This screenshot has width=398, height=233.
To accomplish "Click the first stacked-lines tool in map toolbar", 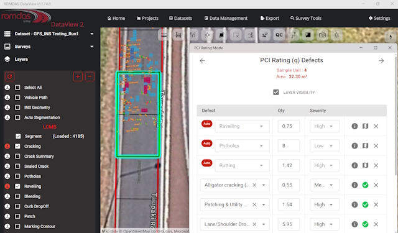I will [x=164, y=35].
